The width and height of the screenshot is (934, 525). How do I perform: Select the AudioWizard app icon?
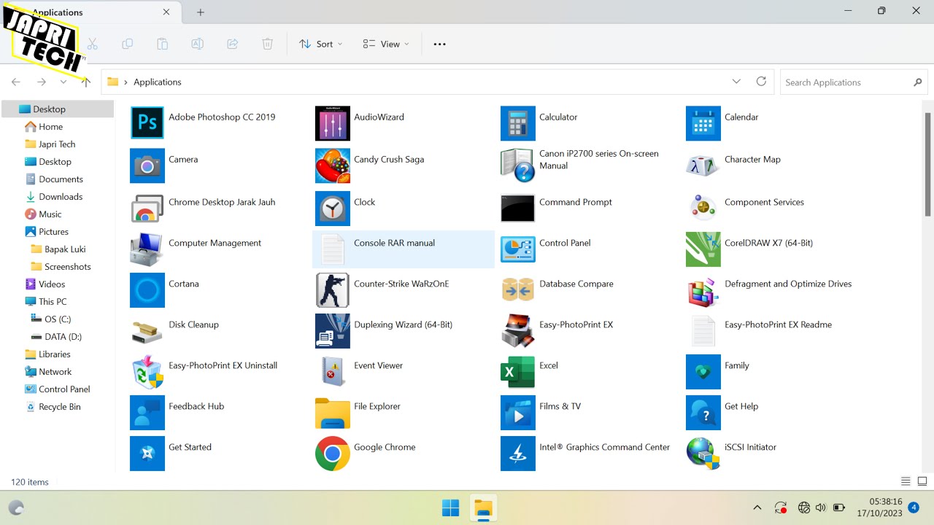(333, 123)
